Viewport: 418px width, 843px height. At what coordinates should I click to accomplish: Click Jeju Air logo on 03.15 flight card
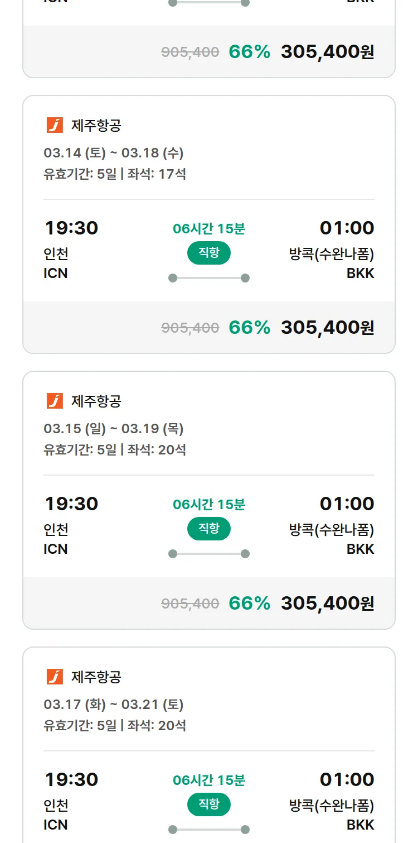55,401
